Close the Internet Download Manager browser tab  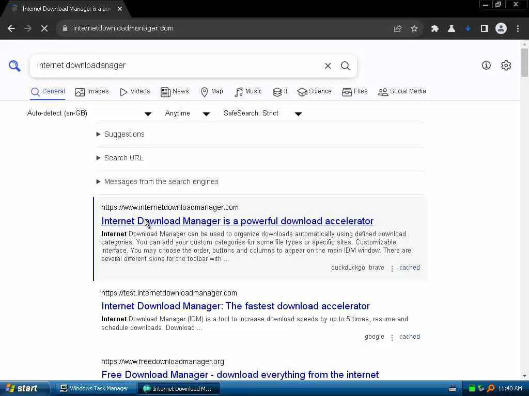(120, 9)
